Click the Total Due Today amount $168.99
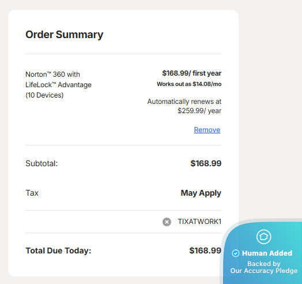302x284 pixels. click(205, 251)
